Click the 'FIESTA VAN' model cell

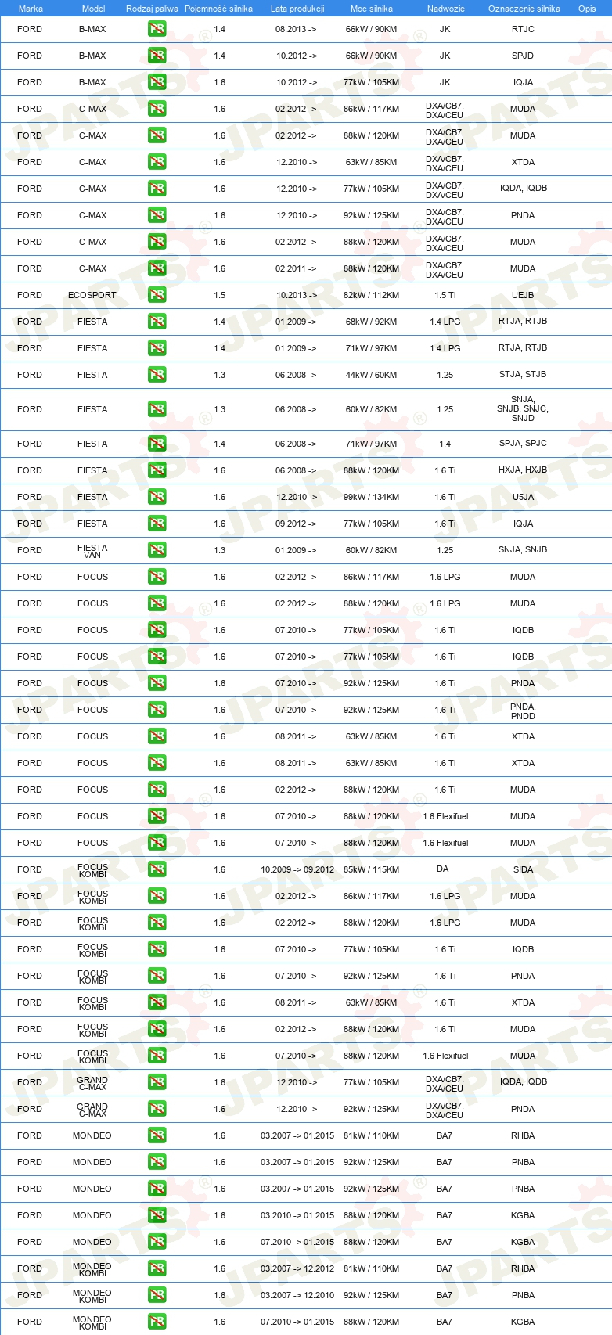click(x=92, y=551)
